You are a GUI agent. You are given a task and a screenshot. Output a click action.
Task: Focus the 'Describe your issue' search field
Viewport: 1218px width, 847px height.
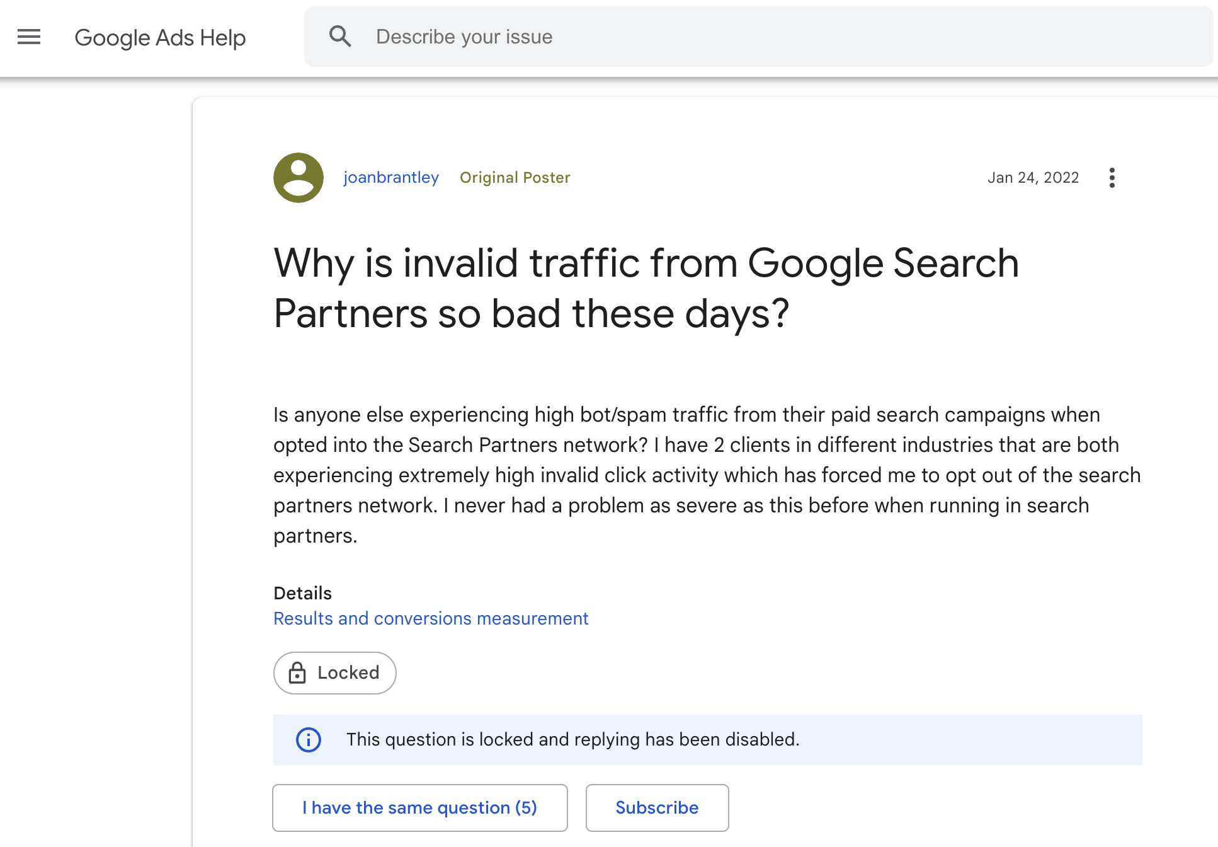(758, 37)
